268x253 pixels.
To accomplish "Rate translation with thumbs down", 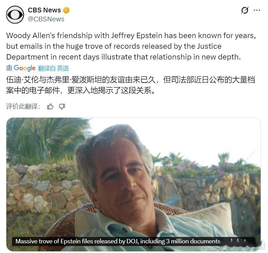I will click(62, 107).
